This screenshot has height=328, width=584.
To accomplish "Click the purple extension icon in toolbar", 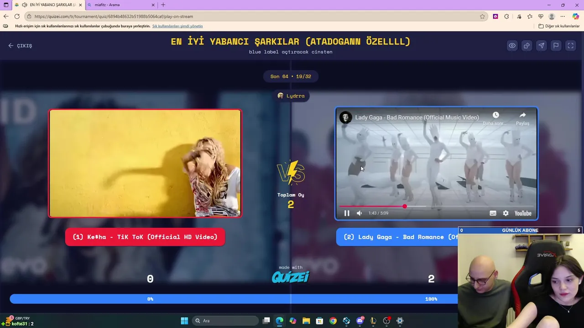I will [495, 16].
